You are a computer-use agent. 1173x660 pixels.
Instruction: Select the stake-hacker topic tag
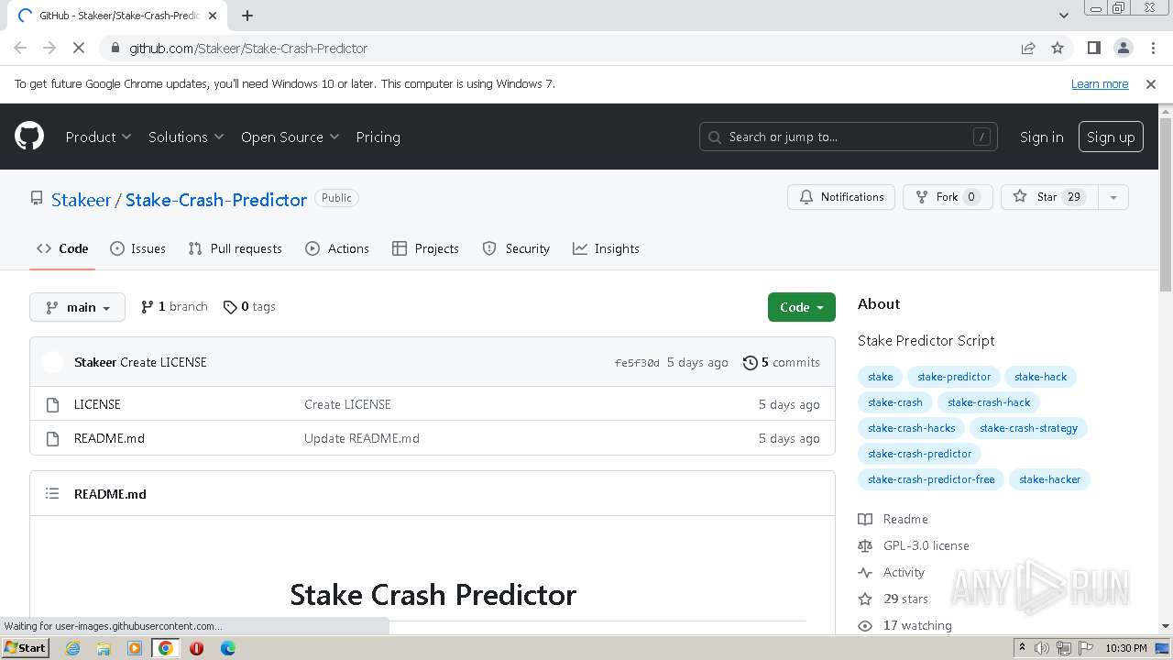pyautogui.click(x=1049, y=479)
